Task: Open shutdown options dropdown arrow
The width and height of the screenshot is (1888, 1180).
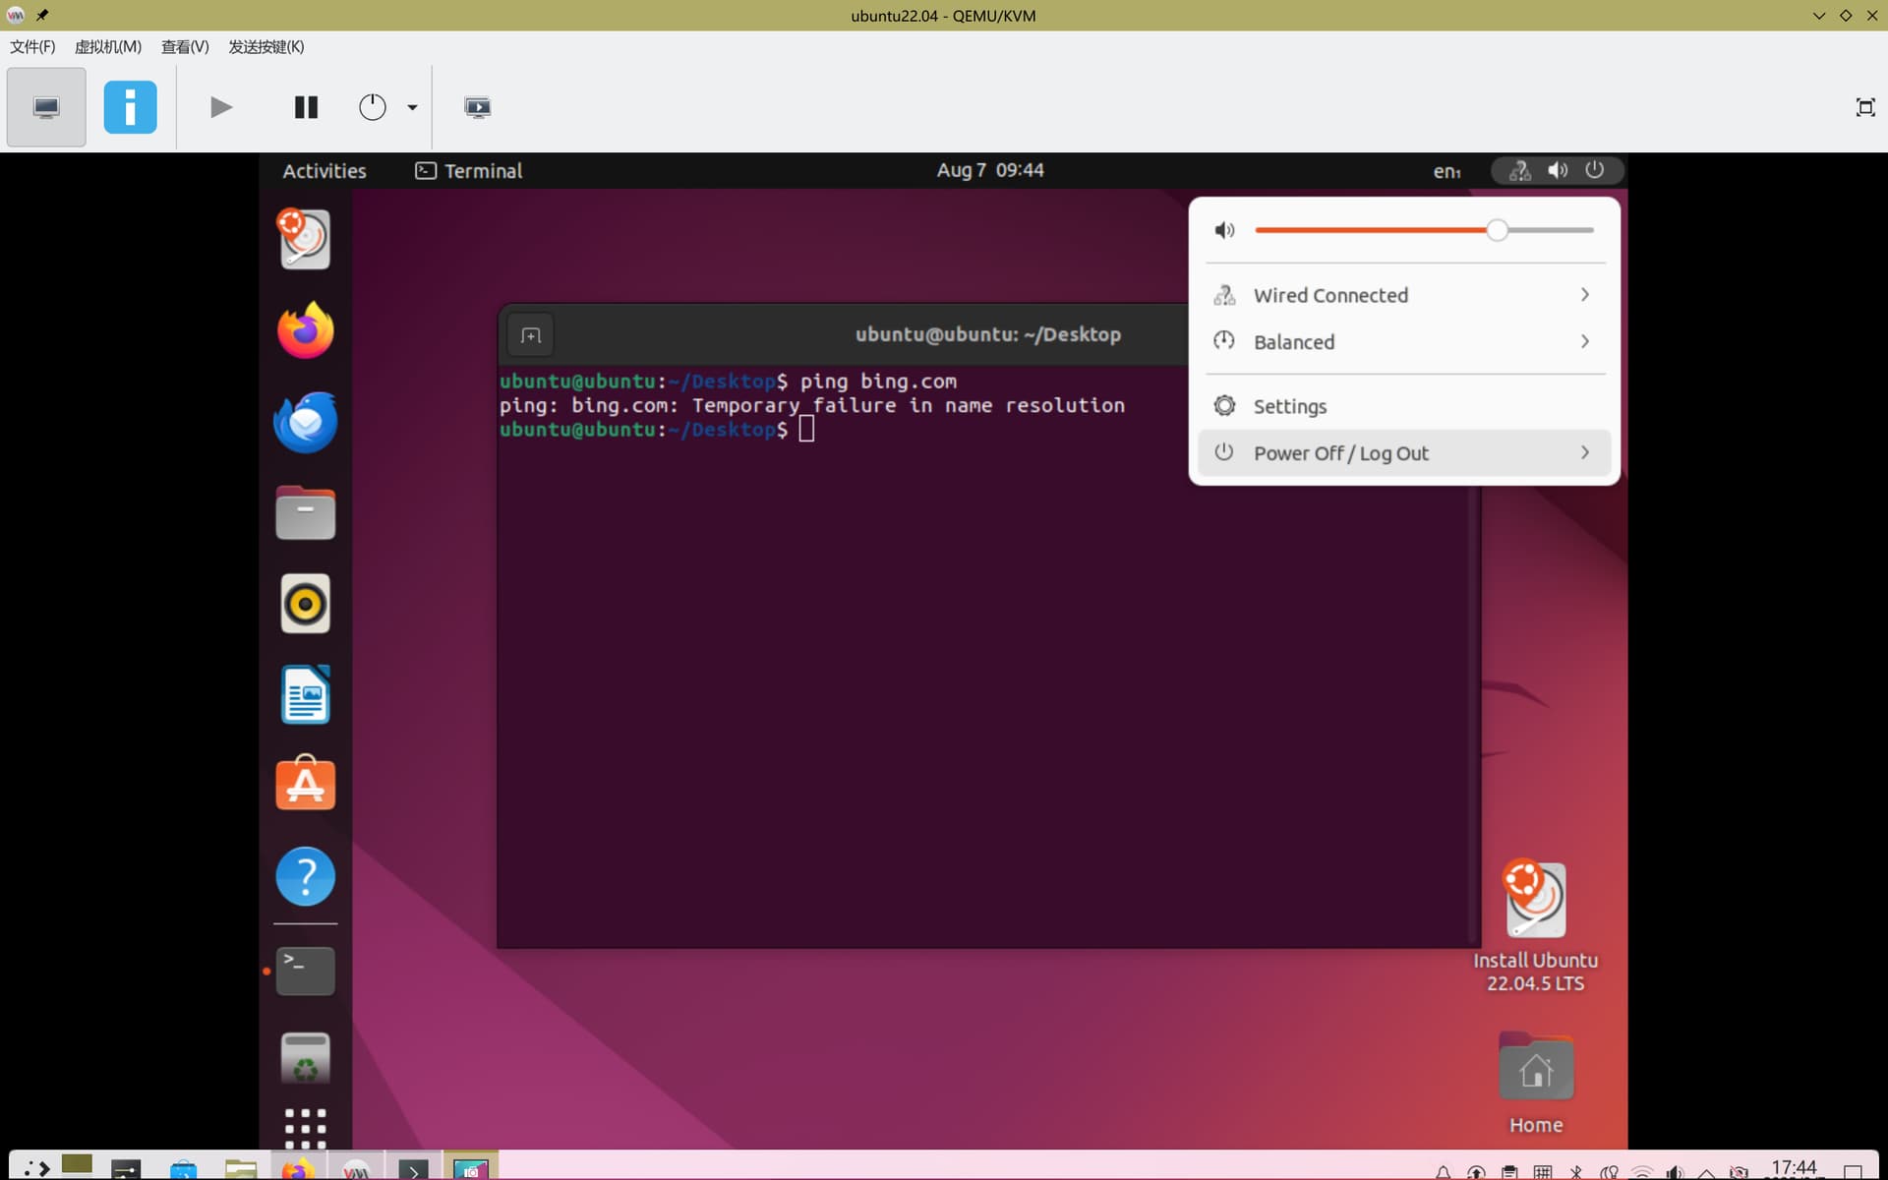Action: pos(413,107)
